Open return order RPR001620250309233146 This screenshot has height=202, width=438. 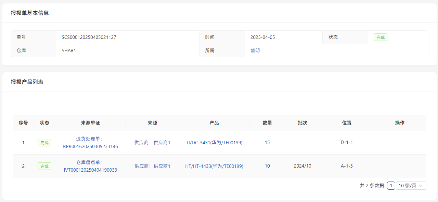coord(90,146)
